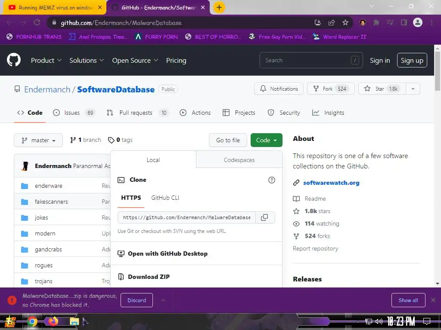Open the Insights tab
Image resolution: width=441 pixels, height=330 pixels.
328,113
